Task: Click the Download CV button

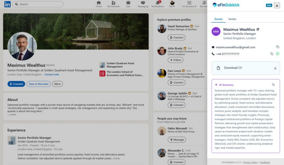Action: click(246, 68)
